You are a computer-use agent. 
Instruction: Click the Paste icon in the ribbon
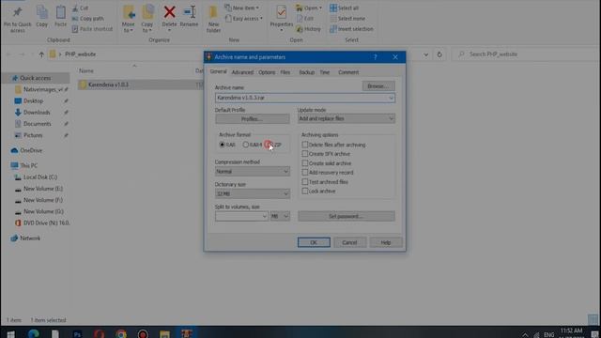pos(60,12)
